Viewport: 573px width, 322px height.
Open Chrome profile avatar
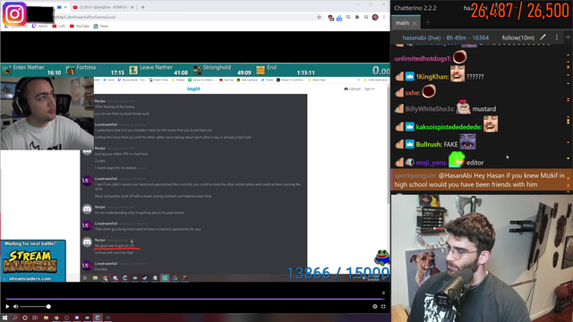(375, 17)
